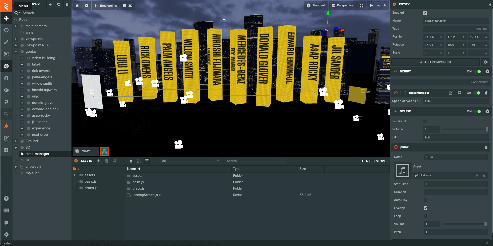Image resolution: width=493 pixels, height=246 pixels.
Task: Expand the ui-screen entity
Action: click(x=16, y=167)
